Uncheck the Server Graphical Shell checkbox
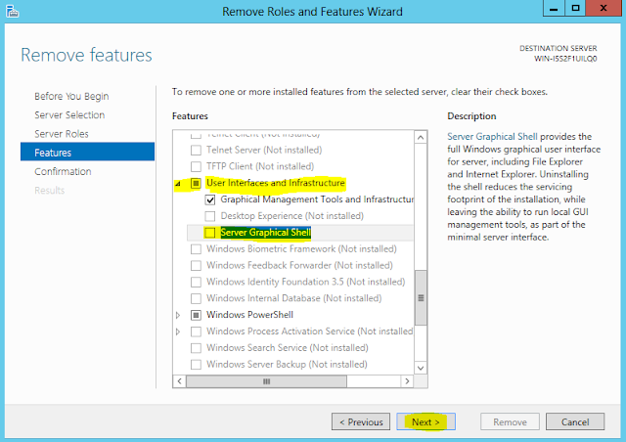Viewport: 626px width, 442px height. pyautogui.click(x=210, y=233)
